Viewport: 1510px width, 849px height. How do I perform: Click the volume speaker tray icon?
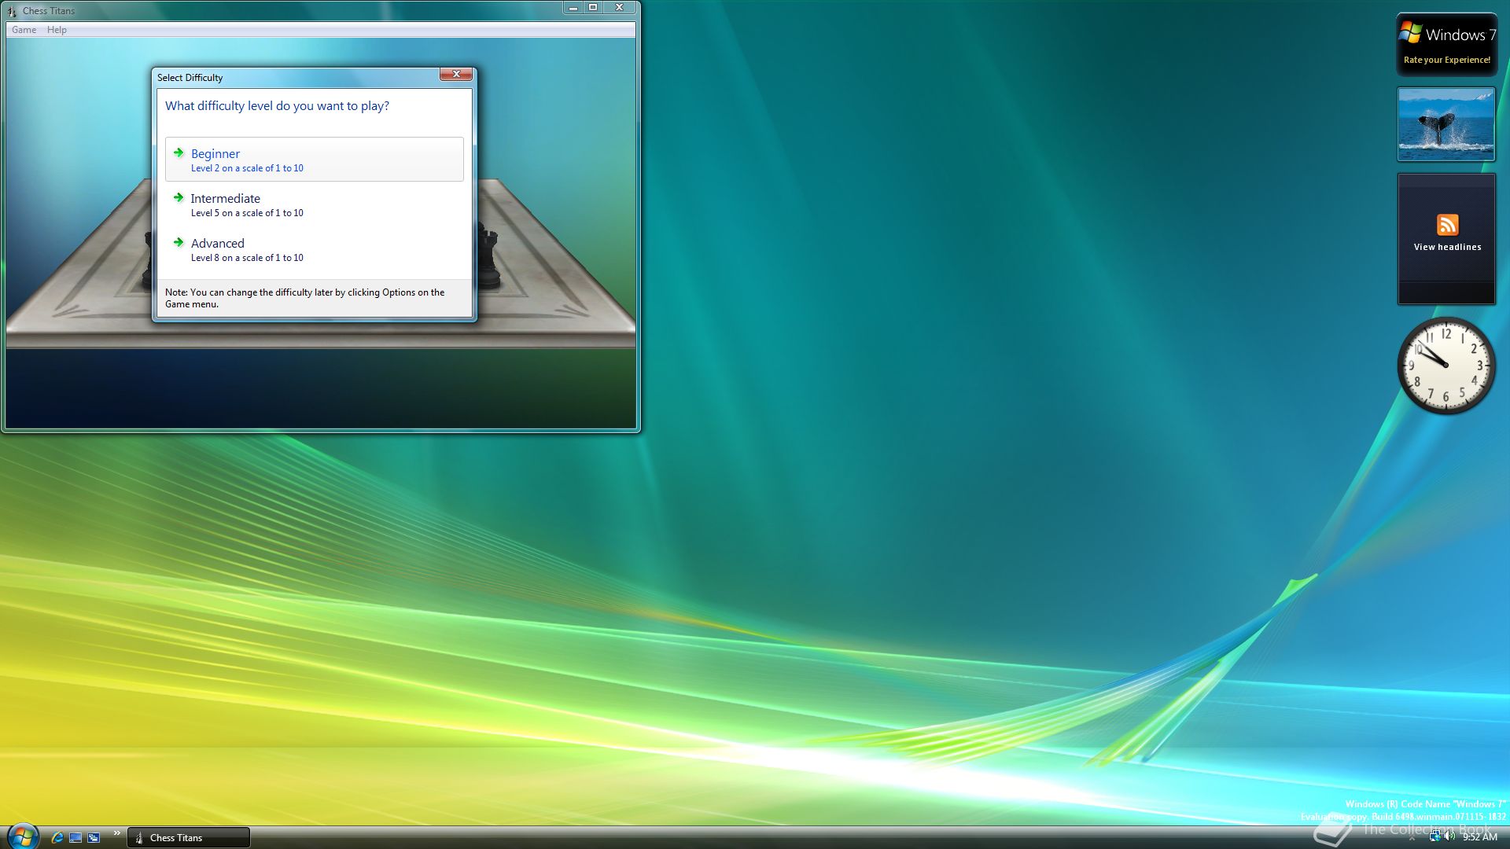pos(1449,836)
